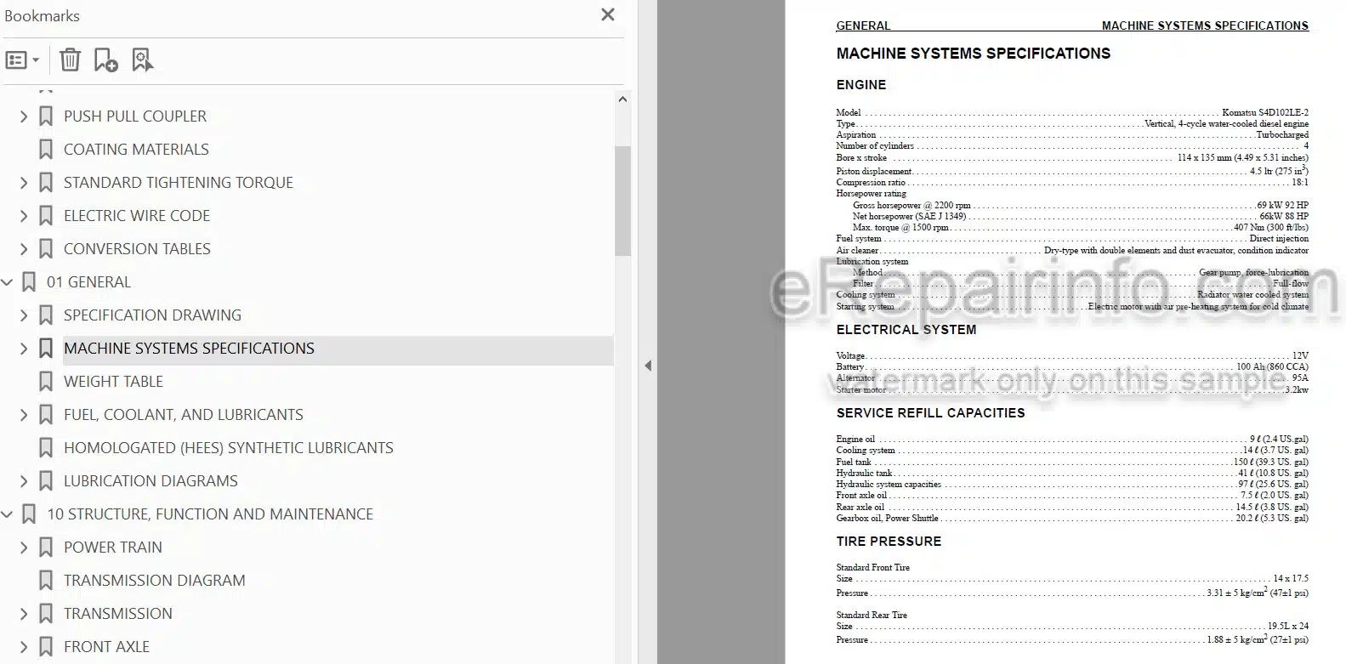Open LUBRICATION DIAGRAMS bookmark
This screenshot has height=664, width=1346.
151,481
